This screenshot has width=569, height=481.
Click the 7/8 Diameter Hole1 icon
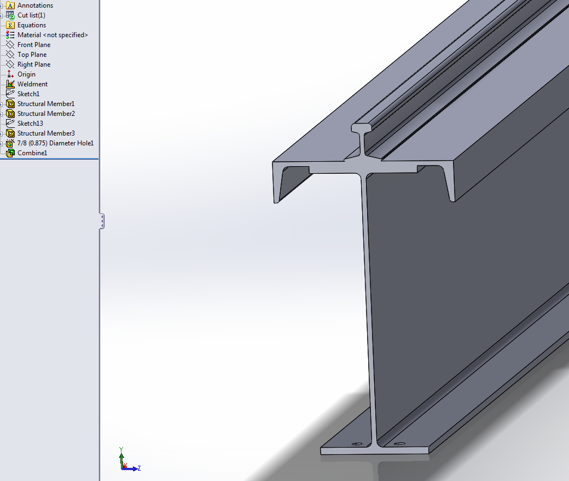(10, 143)
